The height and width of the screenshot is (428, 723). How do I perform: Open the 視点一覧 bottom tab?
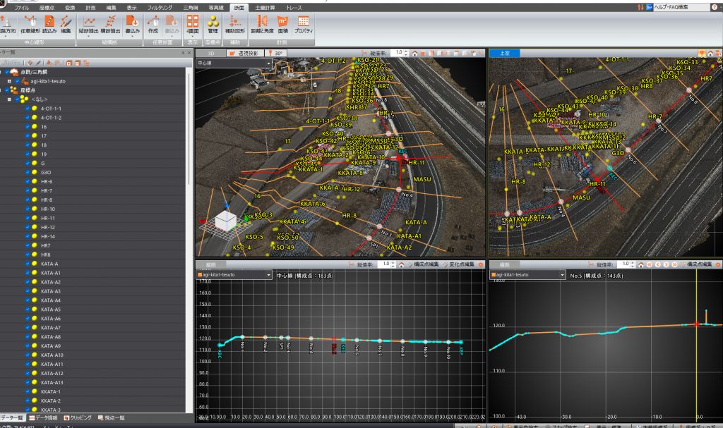(x=111, y=418)
